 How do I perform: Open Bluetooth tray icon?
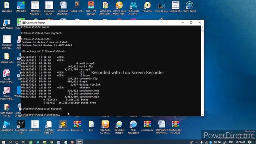pos(211,142)
